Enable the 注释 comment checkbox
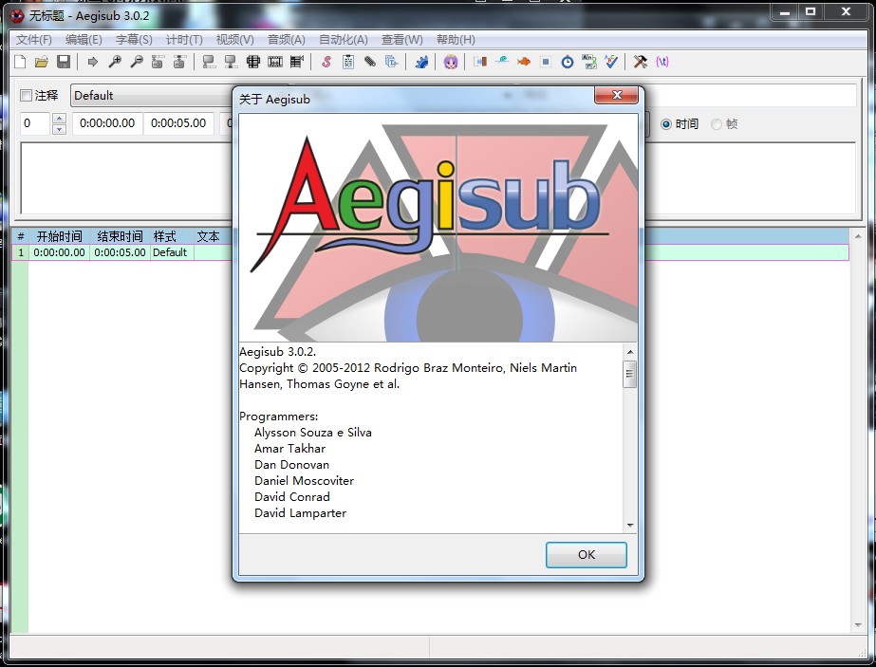876x667 pixels. pos(26,96)
